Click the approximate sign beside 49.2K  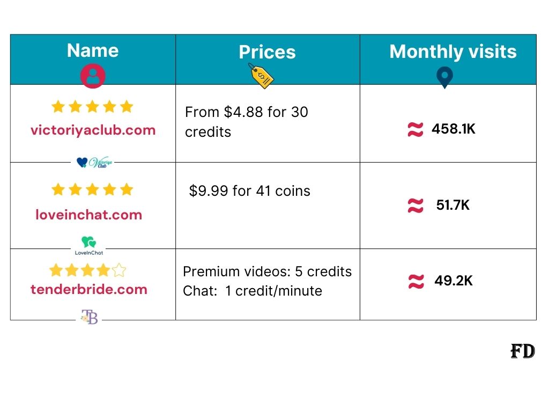pos(416,281)
